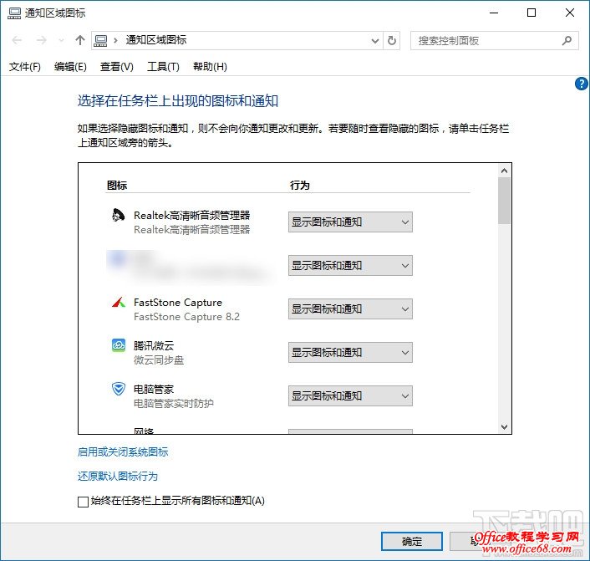Screen dimensions: 590x561
Task: Check 始终在任务栏上显示所有图标和通知 checkbox
Action: [83, 502]
